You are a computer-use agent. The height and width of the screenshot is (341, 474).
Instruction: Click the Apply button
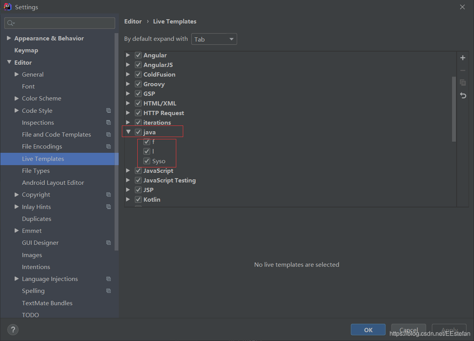coord(449,330)
